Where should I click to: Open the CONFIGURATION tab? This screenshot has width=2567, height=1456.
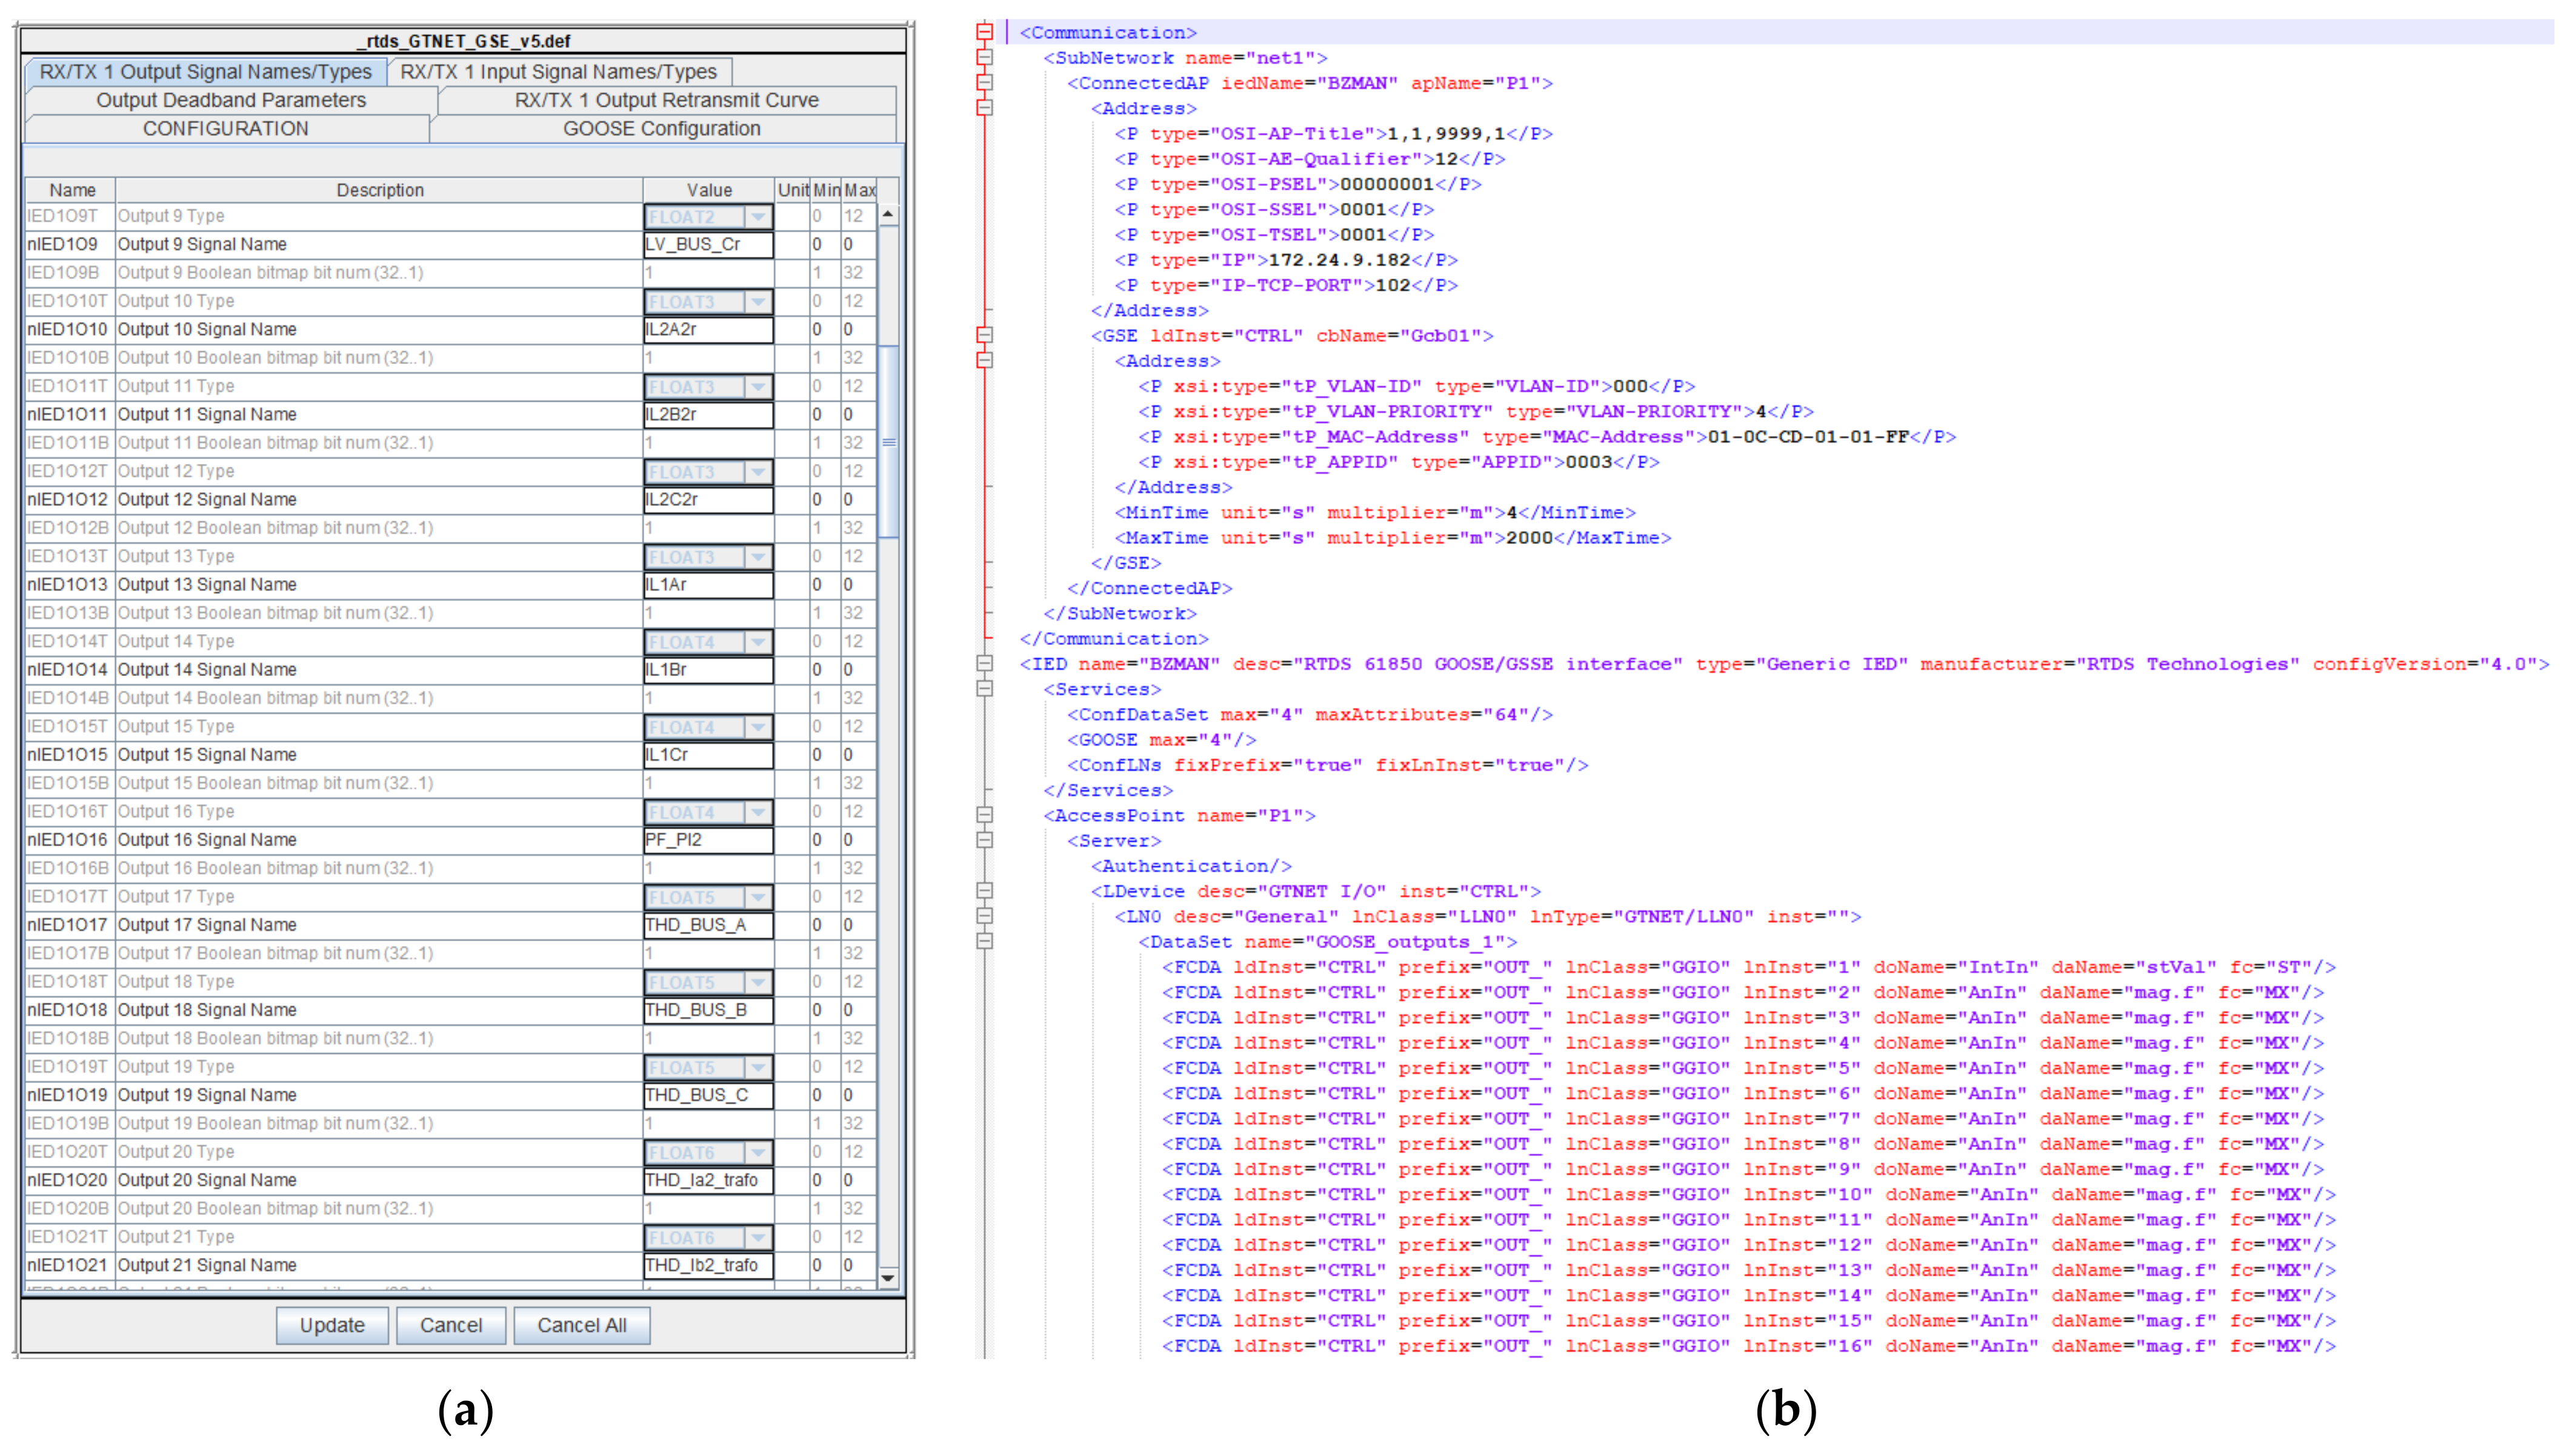point(225,128)
